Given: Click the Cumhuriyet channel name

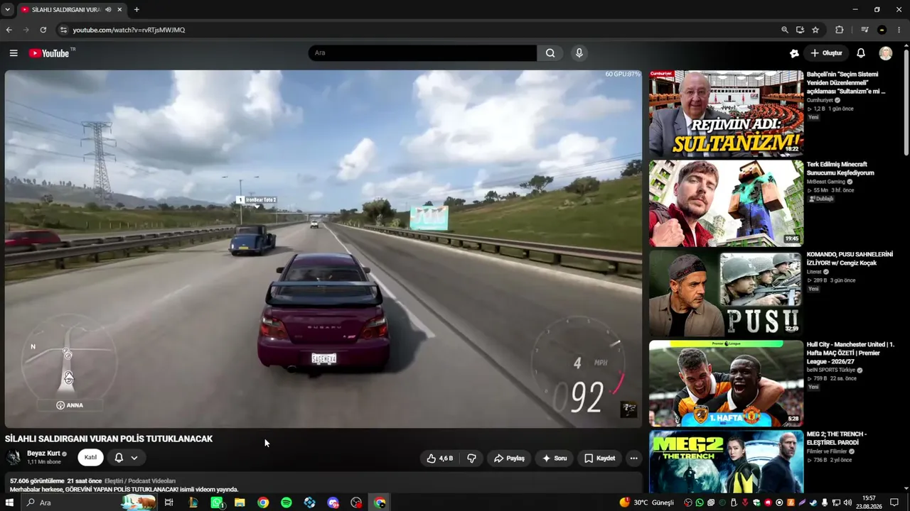Looking at the screenshot, I should tap(820, 100).
